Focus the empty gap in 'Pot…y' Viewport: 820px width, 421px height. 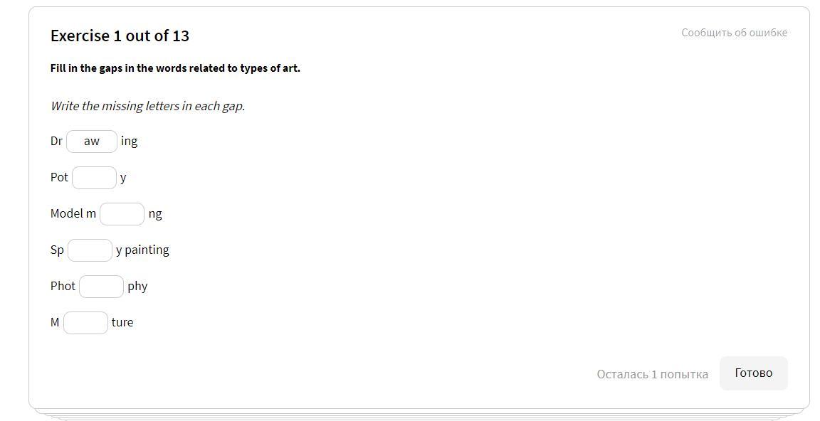tap(94, 178)
